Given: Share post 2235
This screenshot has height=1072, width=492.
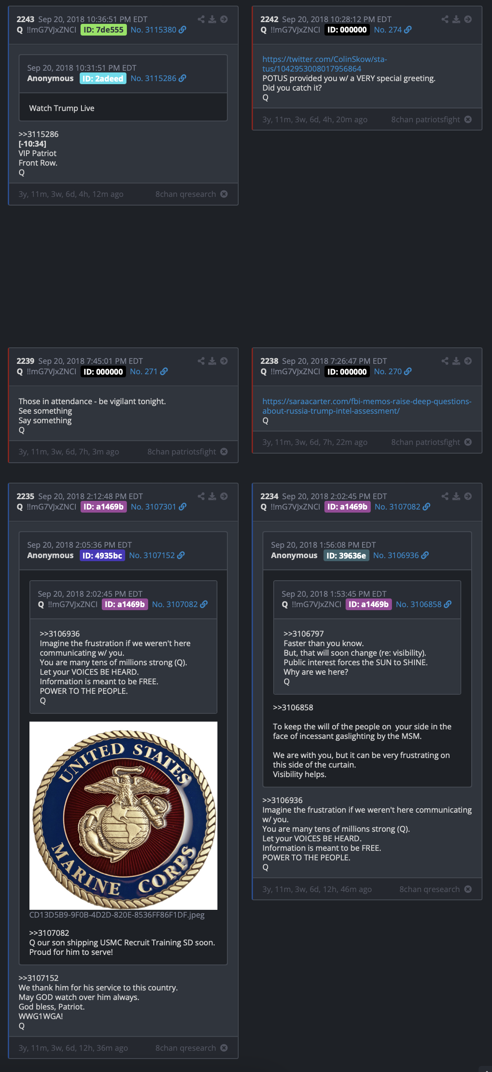Looking at the screenshot, I should click(x=201, y=496).
